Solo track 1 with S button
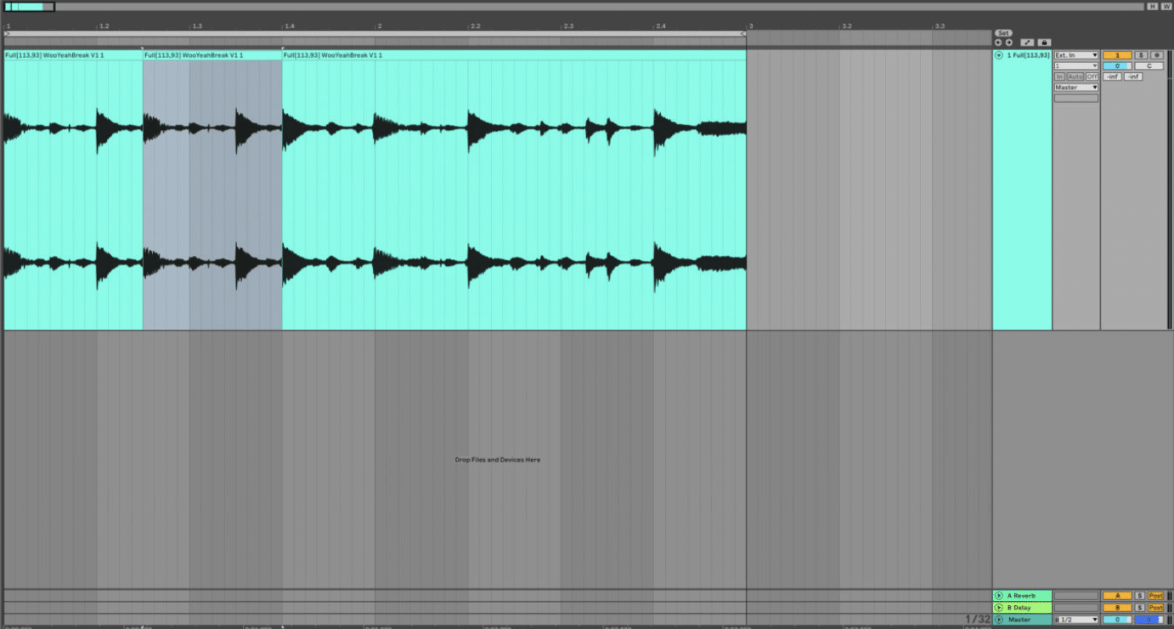Image resolution: width=1174 pixels, height=629 pixels. pos(1141,55)
